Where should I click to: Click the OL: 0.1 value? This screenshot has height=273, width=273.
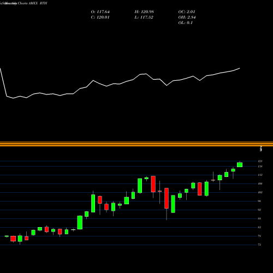(186, 23)
